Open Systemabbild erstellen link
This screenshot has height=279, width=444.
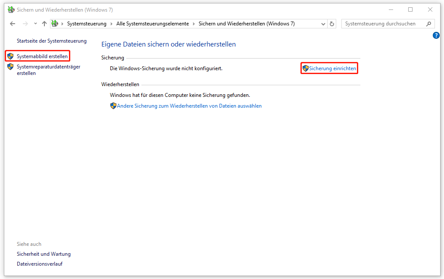pos(42,56)
